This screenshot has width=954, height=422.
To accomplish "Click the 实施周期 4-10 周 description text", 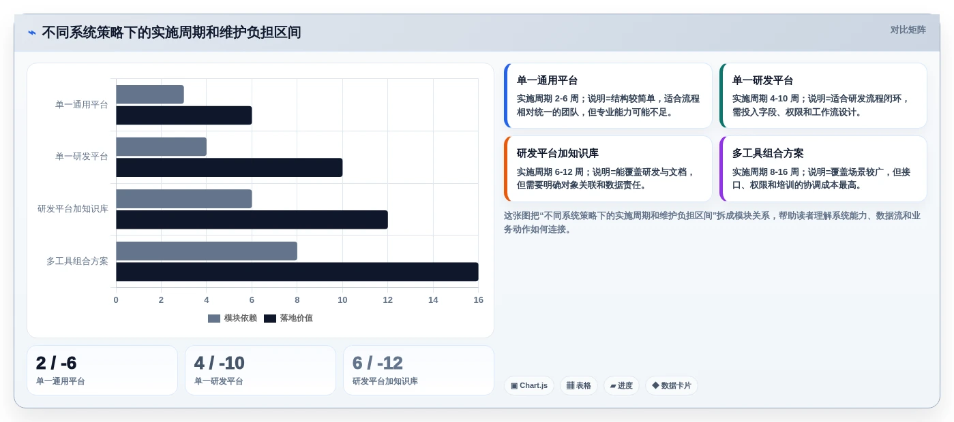I will click(822, 105).
